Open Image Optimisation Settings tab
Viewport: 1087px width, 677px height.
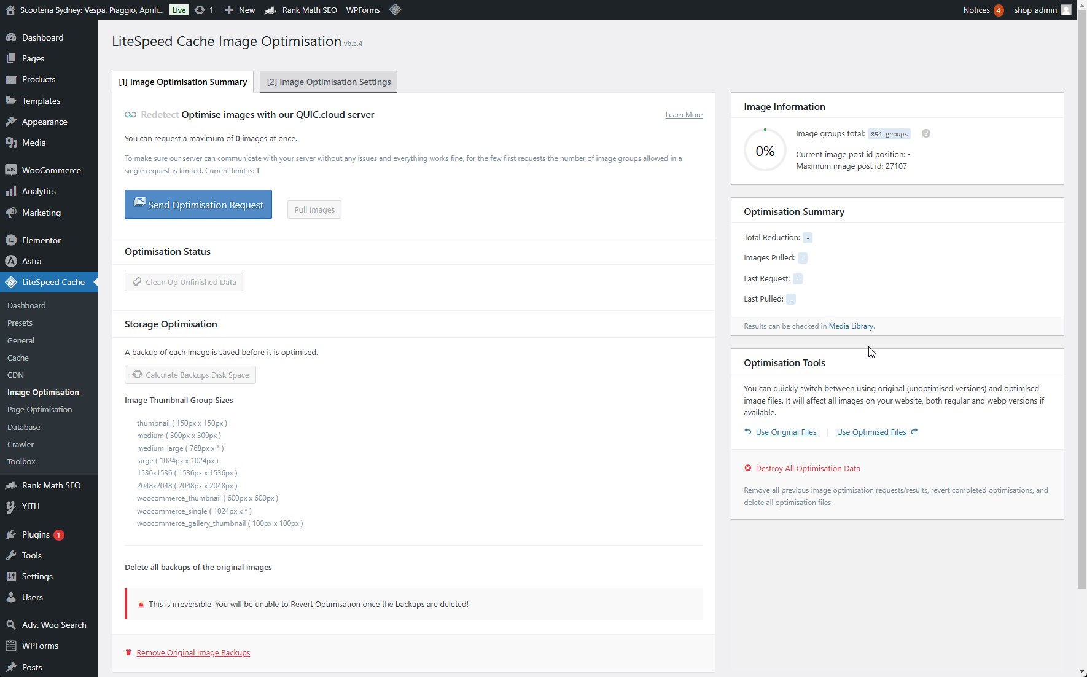click(329, 82)
